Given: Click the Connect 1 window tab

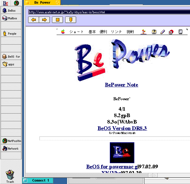Looking at the screenshot, I should (38, 180).
